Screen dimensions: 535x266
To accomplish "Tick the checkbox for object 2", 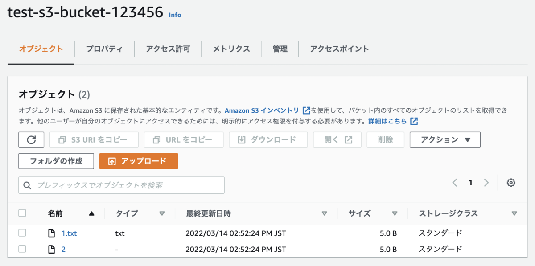I will coord(22,249).
